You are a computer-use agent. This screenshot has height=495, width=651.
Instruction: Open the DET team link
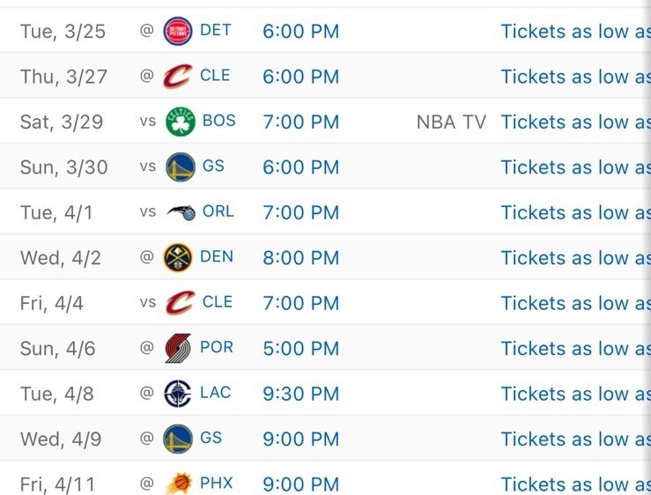[216, 30]
